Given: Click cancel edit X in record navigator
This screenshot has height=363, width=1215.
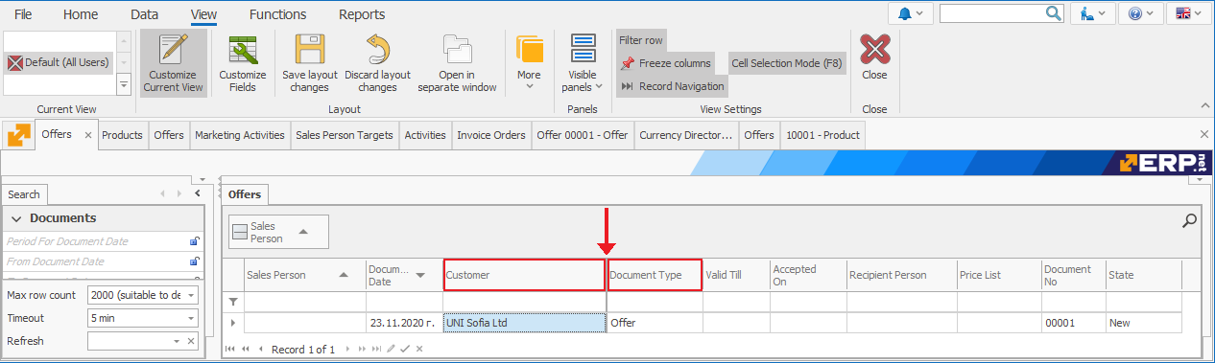Looking at the screenshot, I should [419, 350].
